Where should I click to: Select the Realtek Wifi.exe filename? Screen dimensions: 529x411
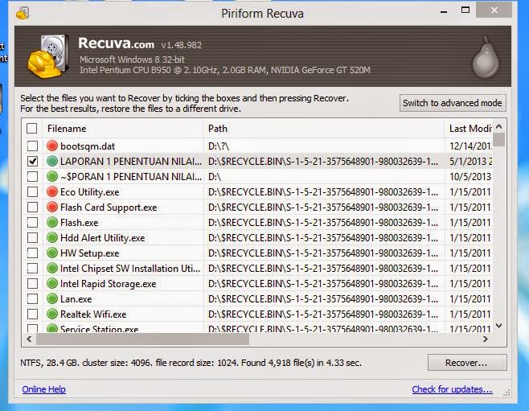[x=93, y=314]
